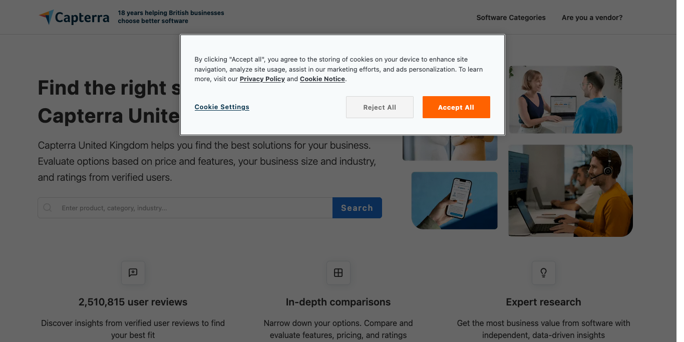Click the photo of the support agent with headset
Viewport: 684px width, 342px height.
[x=570, y=191]
